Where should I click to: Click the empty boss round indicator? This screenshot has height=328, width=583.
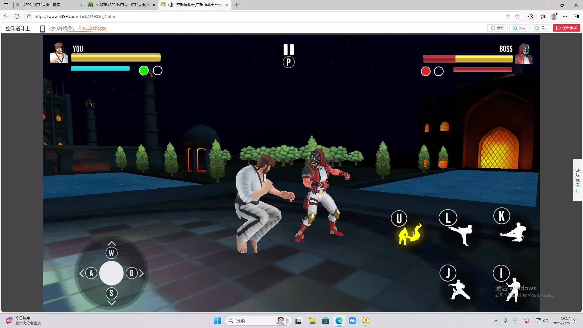(x=439, y=71)
